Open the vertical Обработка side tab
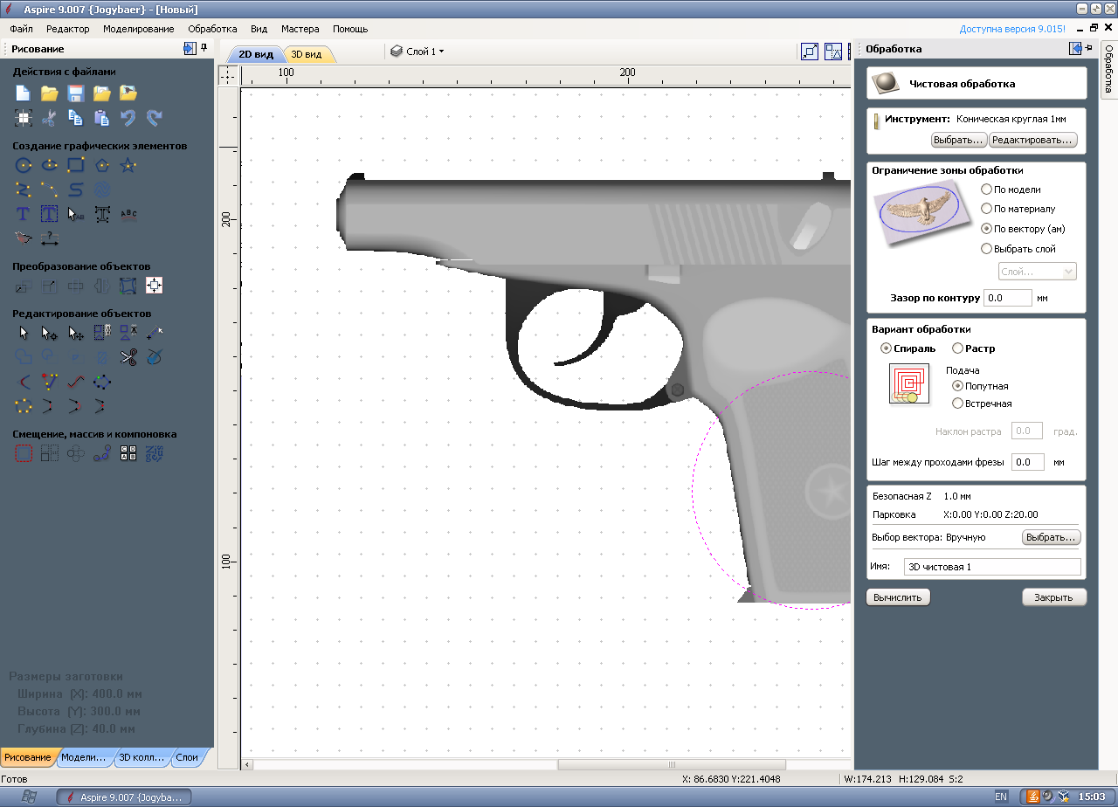 1108,68
